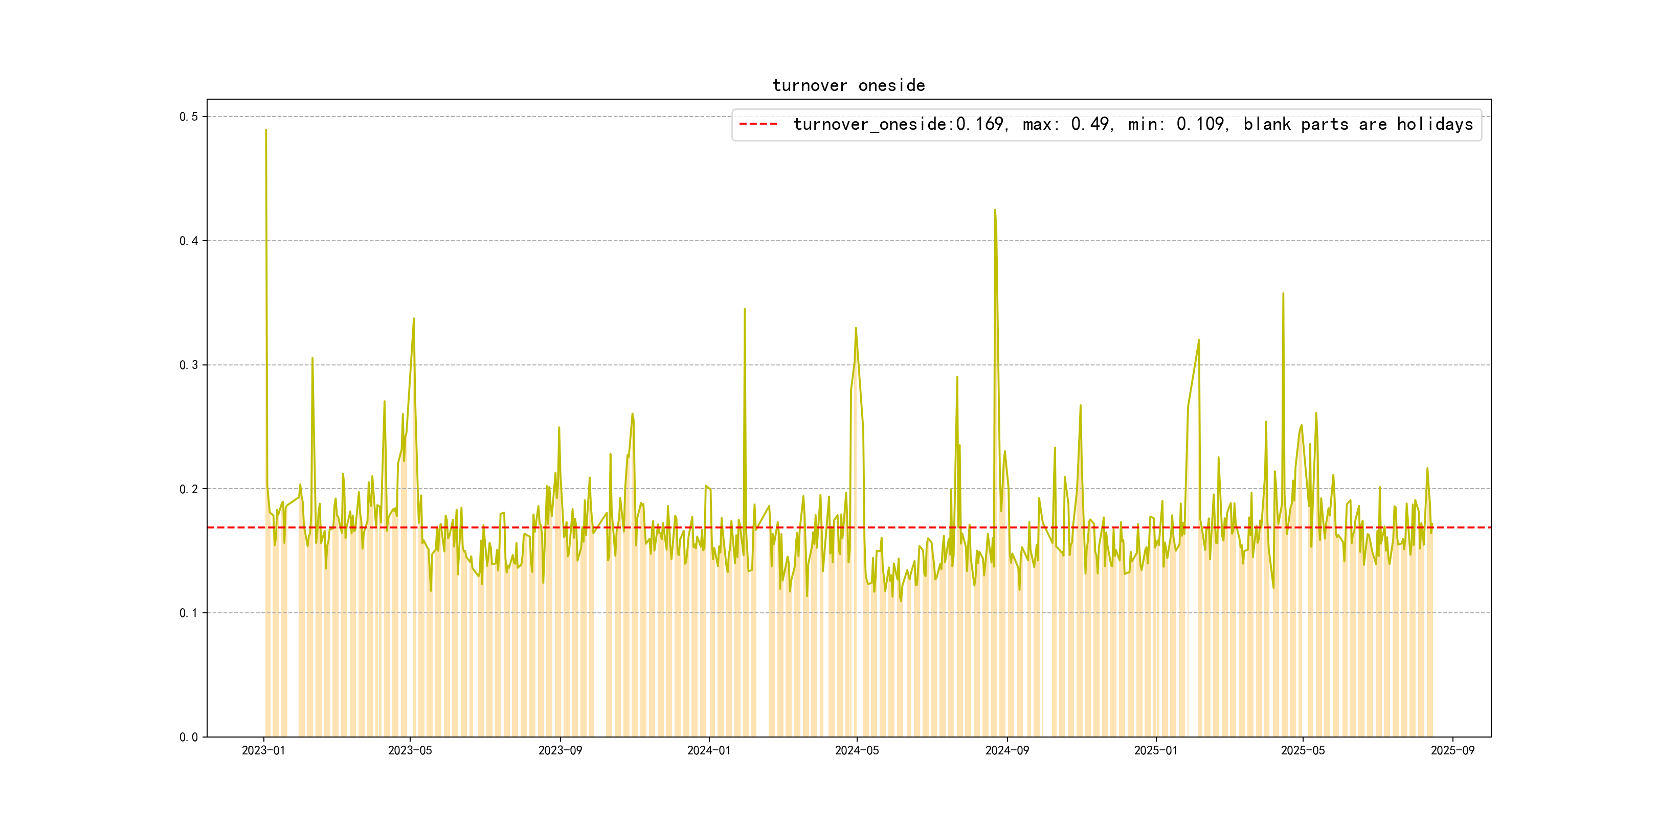Click the 2025-01 x-axis label
1657x828 pixels.
point(1155,750)
